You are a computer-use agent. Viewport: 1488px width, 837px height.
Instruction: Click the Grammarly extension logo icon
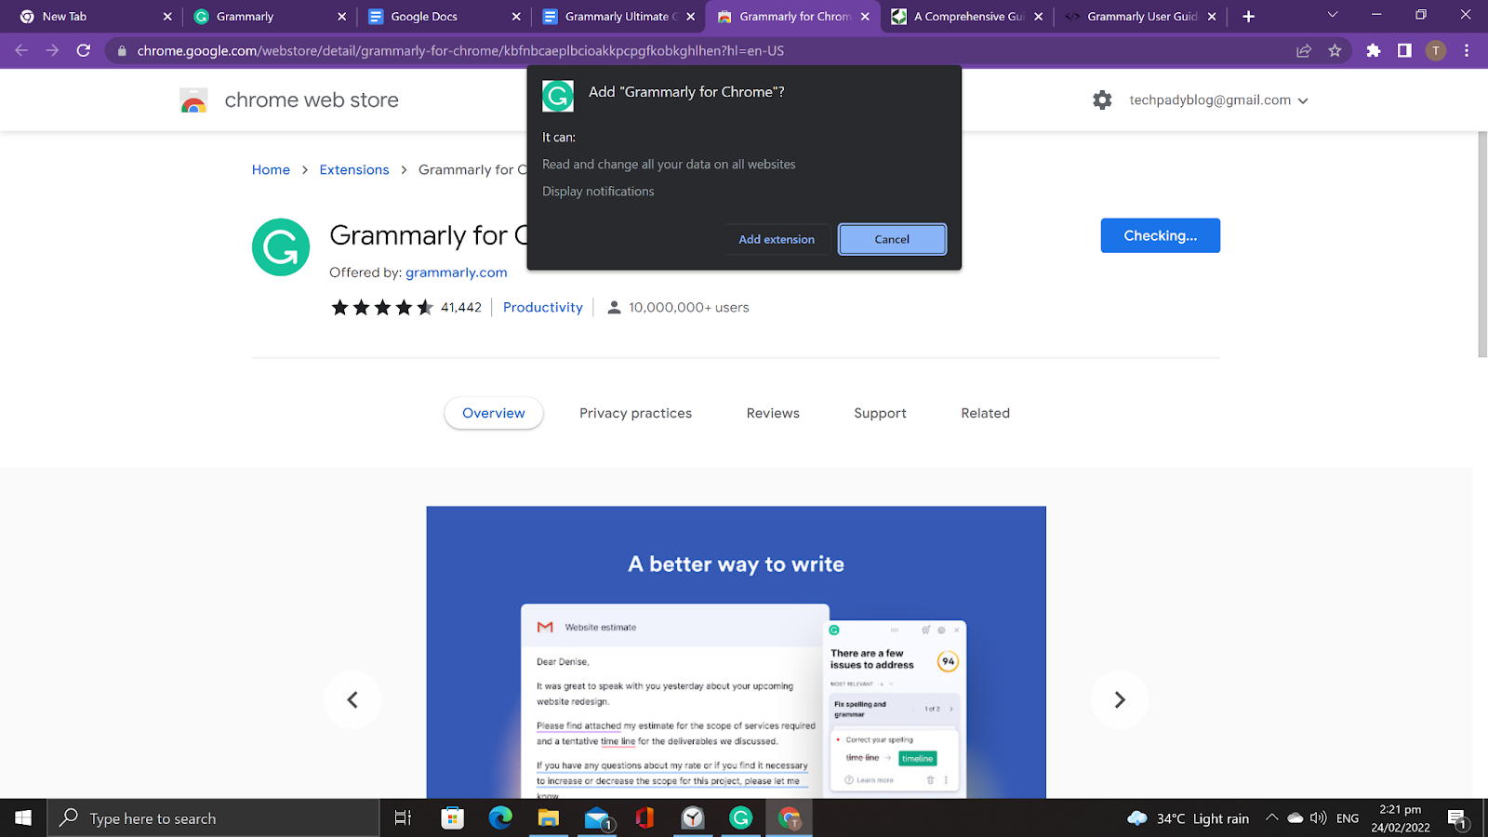coord(281,247)
